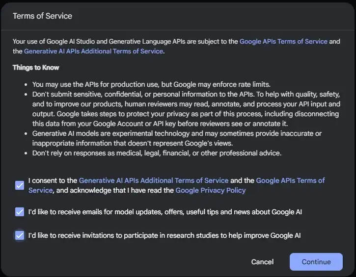Open Generative AI APIs Additional Terms link in intro paragraph
The height and width of the screenshot is (277, 356).
pos(93,51)
